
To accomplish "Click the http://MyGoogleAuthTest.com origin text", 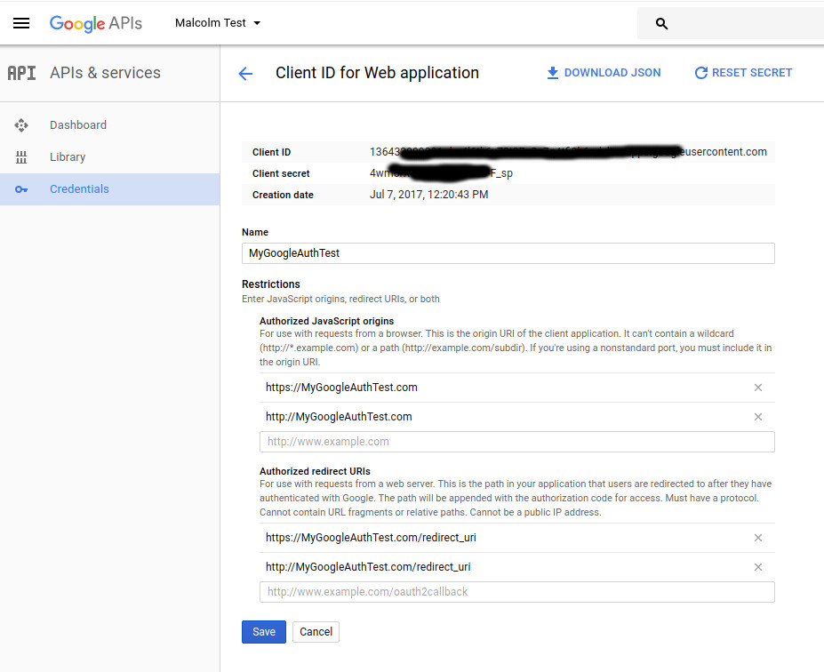I will click(339, 417).
